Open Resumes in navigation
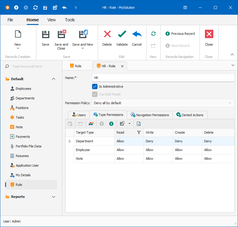238x227 pixels. pyautogui.click(x=20, y=156)
